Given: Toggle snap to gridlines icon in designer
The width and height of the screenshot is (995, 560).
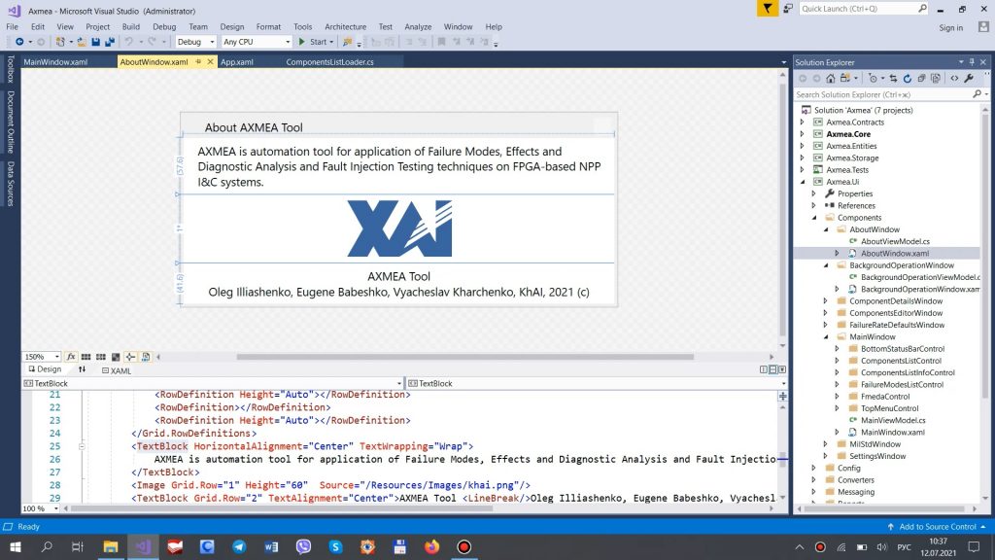Looking at the screenshot, I should click(101, 357).
